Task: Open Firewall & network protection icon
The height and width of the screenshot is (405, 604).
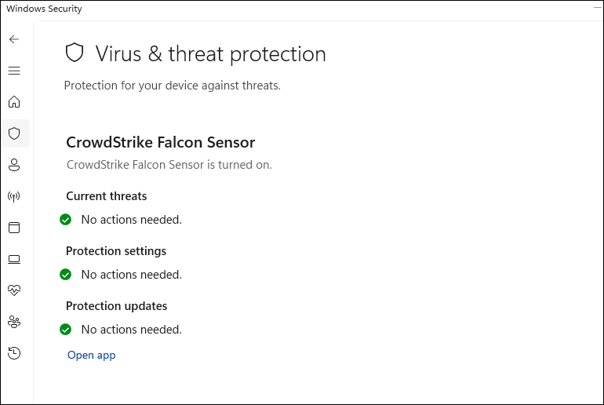Action: tap(14, 196)
